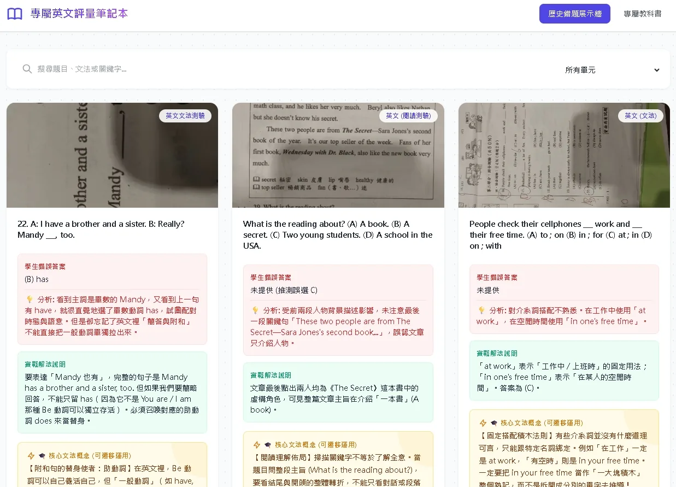This screenshot has height=487, width=676.
Task: Open the worksheet photo on the cellphones card
Action: click(x=564, y=155)
